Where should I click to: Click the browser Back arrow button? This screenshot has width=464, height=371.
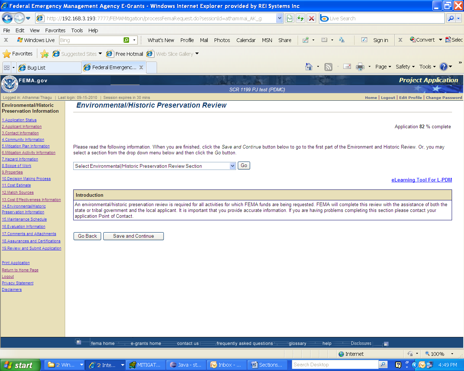(7, 18)
